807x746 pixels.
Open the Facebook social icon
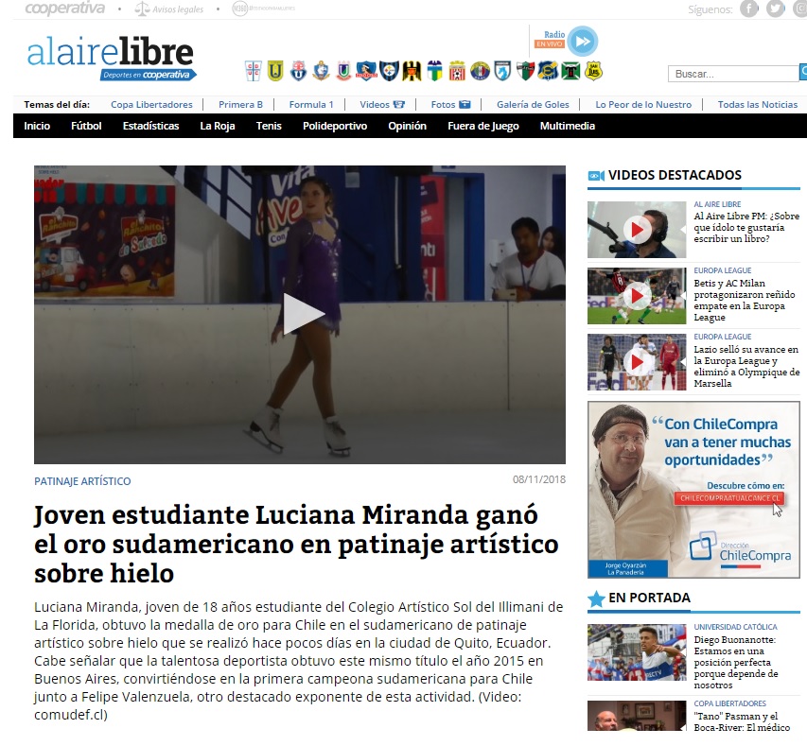click(x=748, y=9)
